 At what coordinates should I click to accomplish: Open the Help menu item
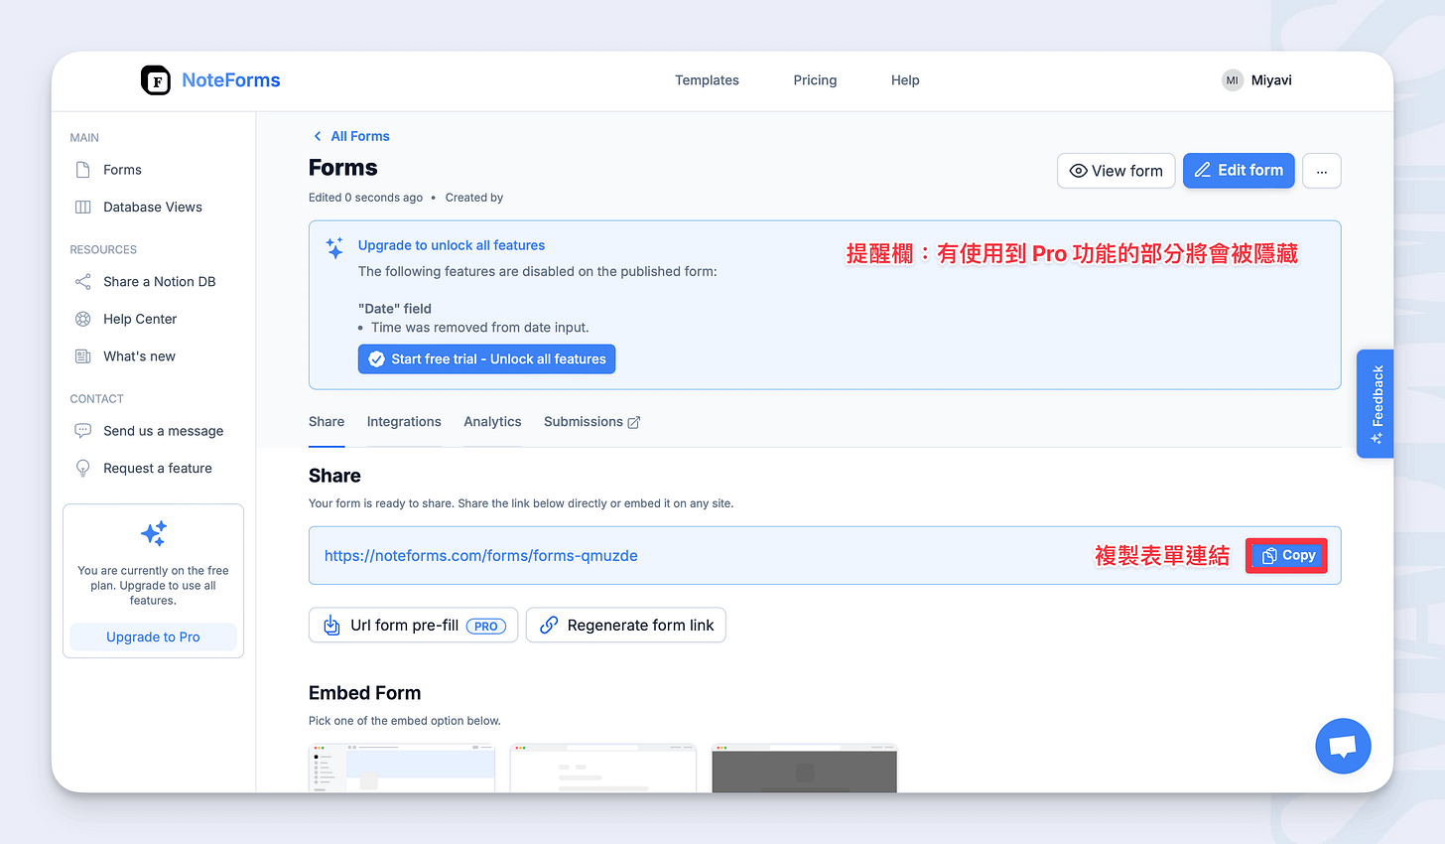[905, 80]
